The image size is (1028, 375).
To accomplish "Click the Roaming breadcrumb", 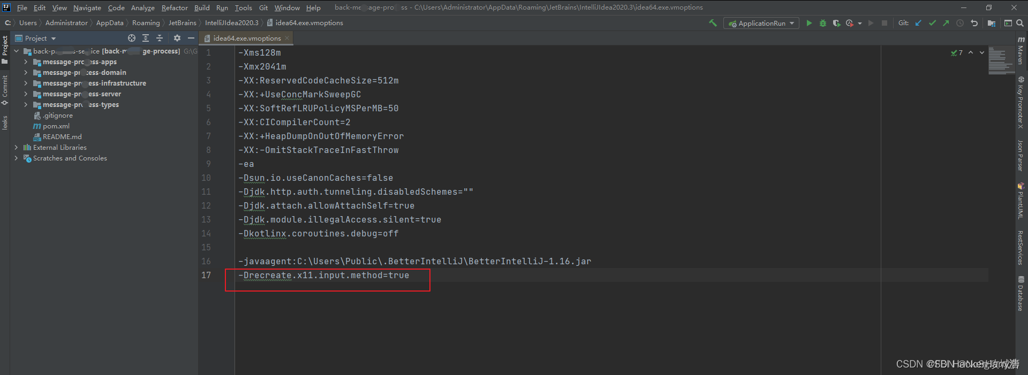I will tap(146, 23).
